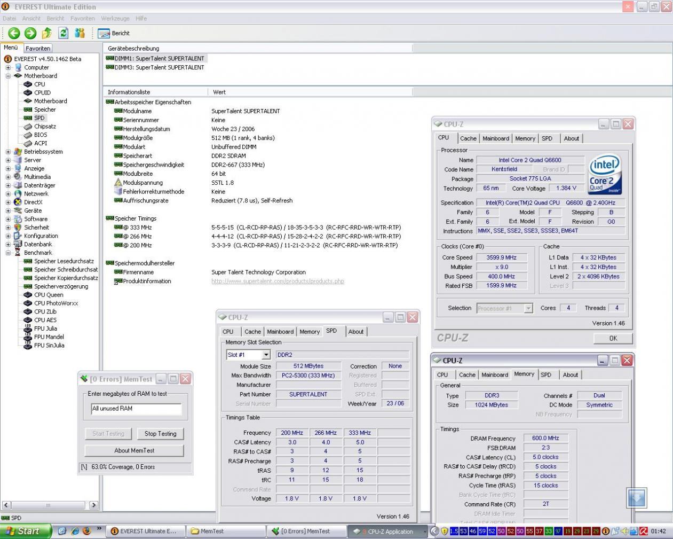
Task: Select the CPUID tree item
Action: click(42, 92)
